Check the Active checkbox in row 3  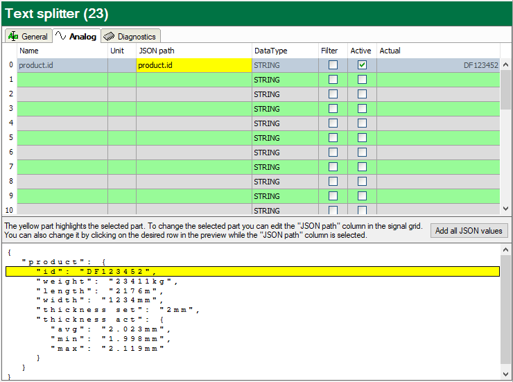(362, 109)
